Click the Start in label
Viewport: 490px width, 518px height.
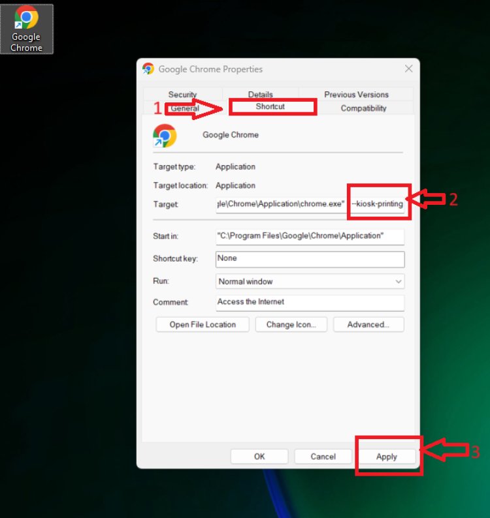tap(165, 236)
